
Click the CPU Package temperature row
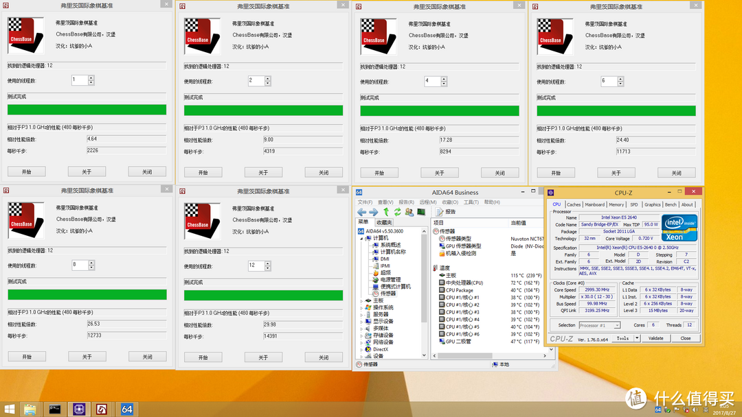tap(490, 290)
